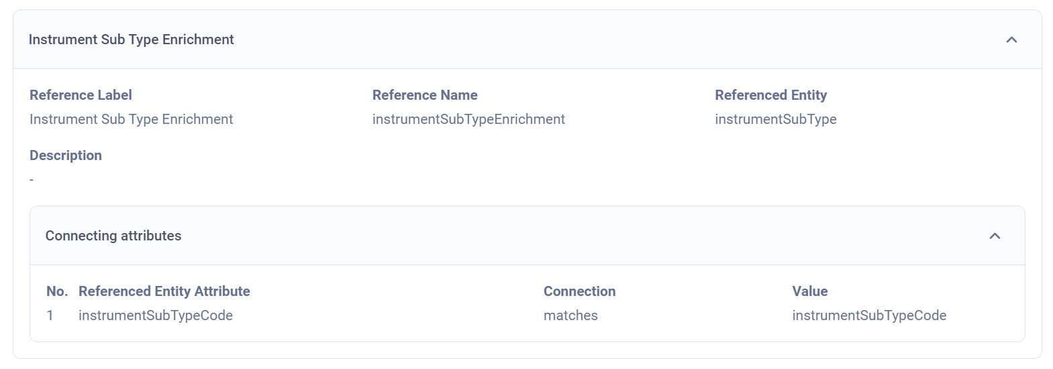Click the Connection column header

tap(579, 291)
